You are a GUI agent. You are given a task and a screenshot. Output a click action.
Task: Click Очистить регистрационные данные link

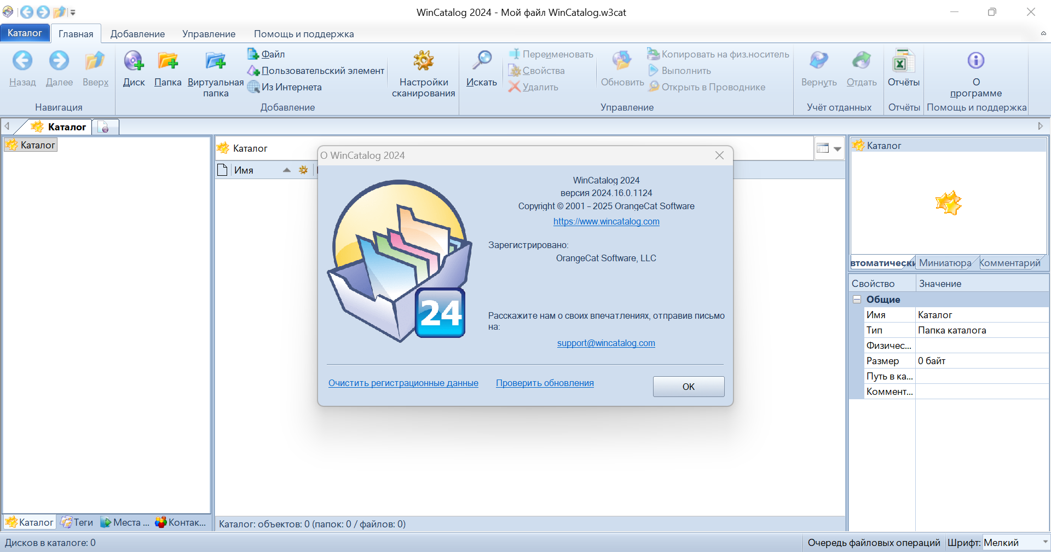coord(403,383)
